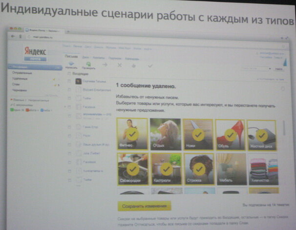Select the Отдых category tile
Viewport: 296px width, 230px height.
pos(166,134)
